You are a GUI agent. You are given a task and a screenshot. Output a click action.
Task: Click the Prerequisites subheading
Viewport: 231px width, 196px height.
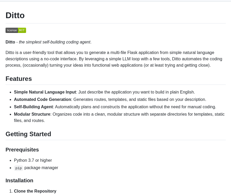(22, 150)
